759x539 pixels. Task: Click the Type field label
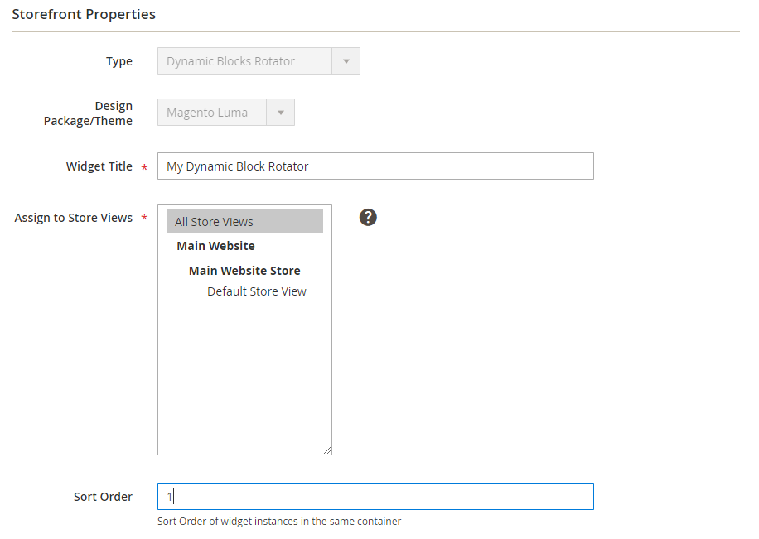(119, 61)
